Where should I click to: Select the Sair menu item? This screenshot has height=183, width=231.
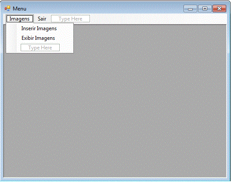tap(42, 19)
